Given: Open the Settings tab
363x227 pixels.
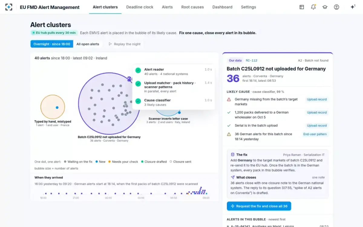Looking at the screenshot, I should click(248, 7).
